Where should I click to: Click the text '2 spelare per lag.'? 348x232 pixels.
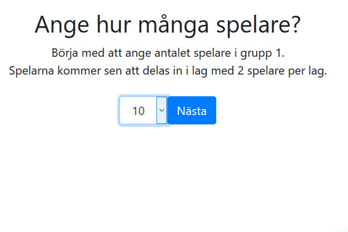282,71
